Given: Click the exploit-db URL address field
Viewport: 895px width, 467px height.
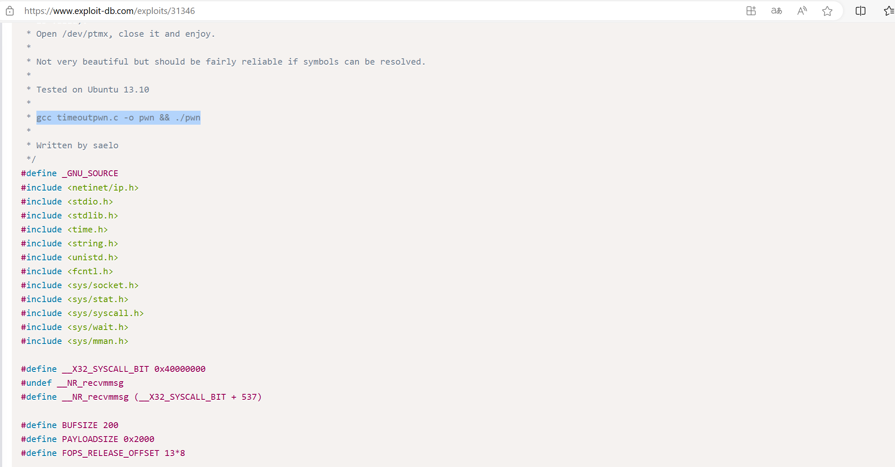Looking at the screenshot, I should point(110,11).
